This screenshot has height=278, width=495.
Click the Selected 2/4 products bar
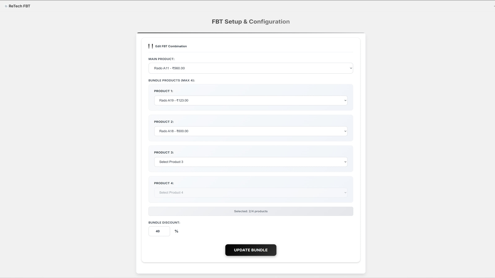click(x=251, y=211)
